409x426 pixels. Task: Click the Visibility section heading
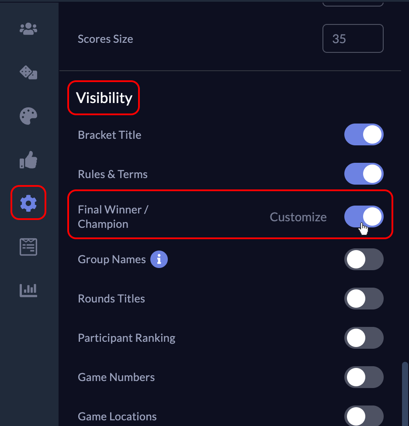click(x=104, y=98)
